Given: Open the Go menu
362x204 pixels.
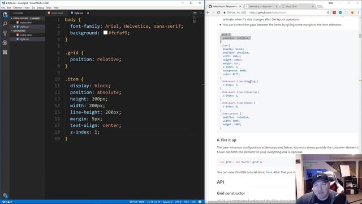Looking at the screenshot, I should coord(33,7).
